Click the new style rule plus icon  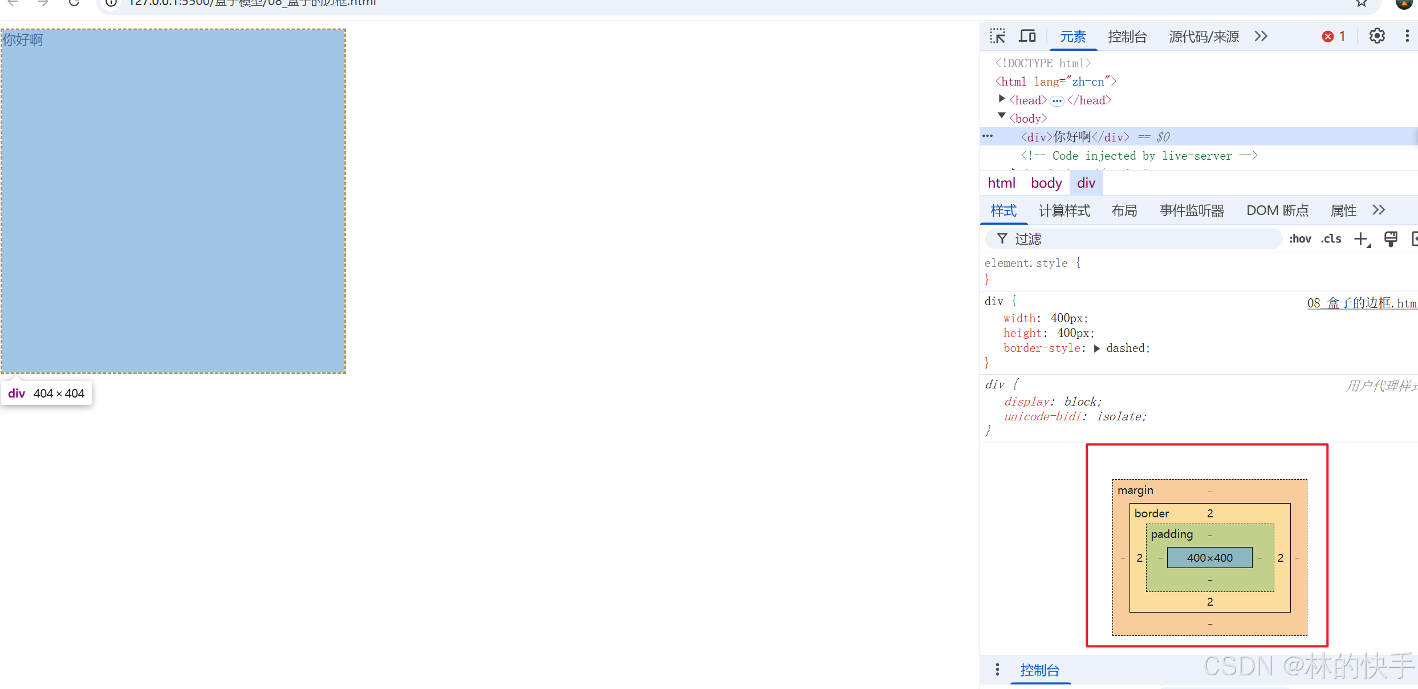1362,239
